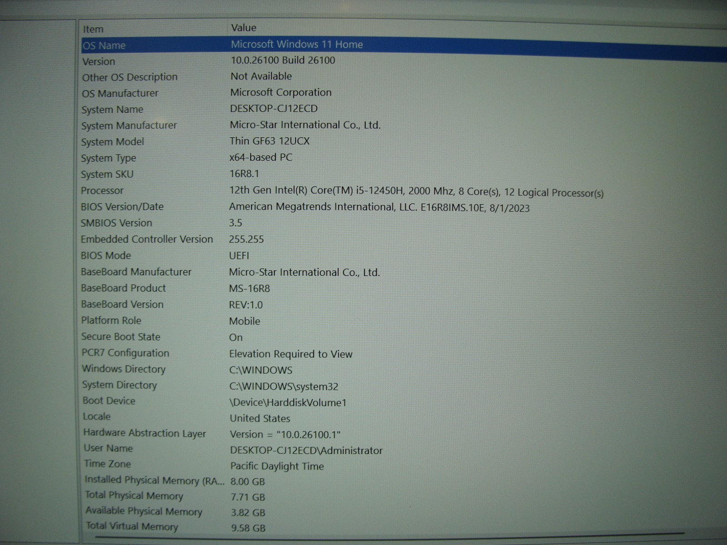The width and height of the screenshot is (727, 545).
Task: Select Hardware Abstraction Layer row
Action: click(144, 434)
